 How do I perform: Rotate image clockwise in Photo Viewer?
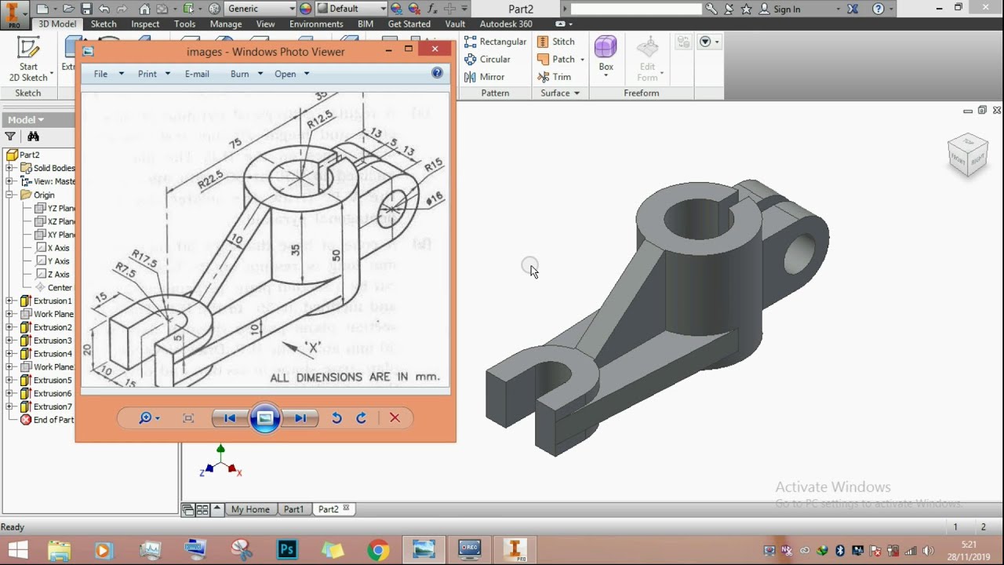click(362, 418)
